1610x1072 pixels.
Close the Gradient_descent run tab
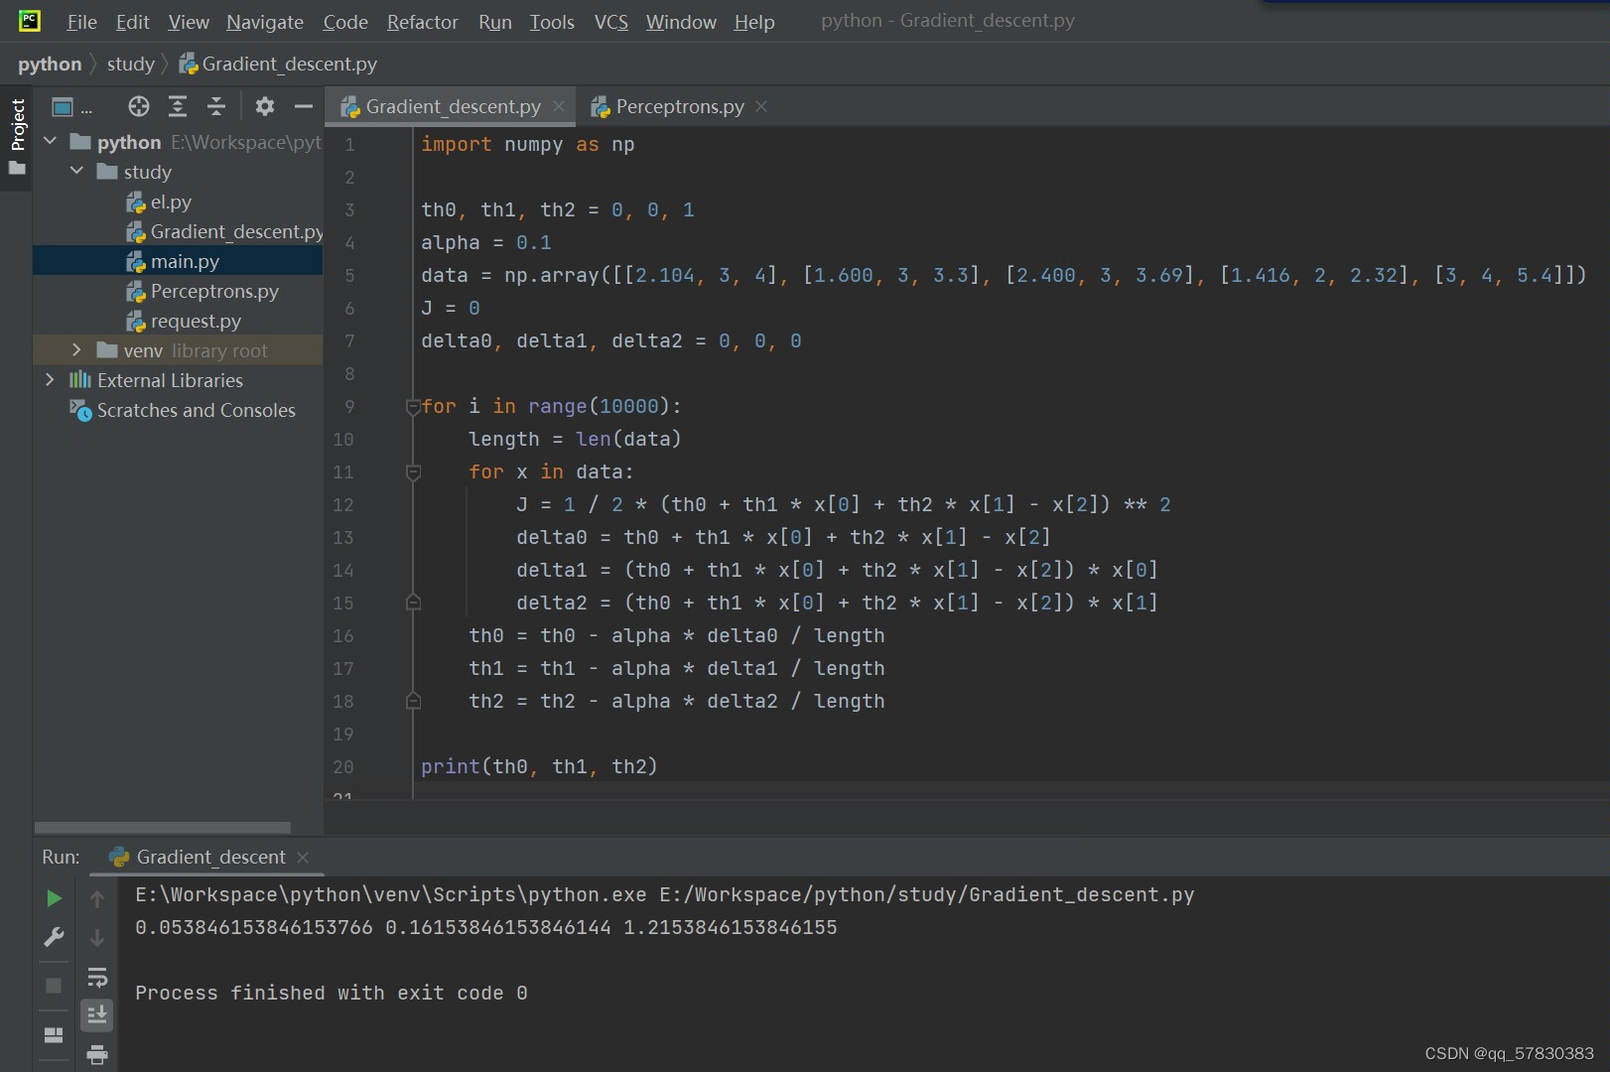(x=303, y=857)
